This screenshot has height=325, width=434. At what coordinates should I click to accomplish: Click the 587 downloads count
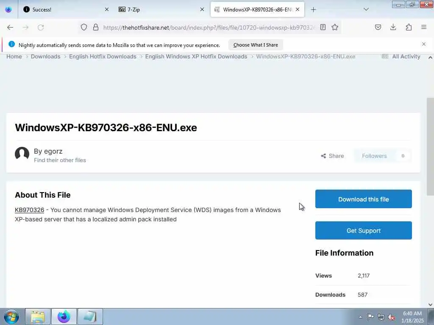(362, 295)
